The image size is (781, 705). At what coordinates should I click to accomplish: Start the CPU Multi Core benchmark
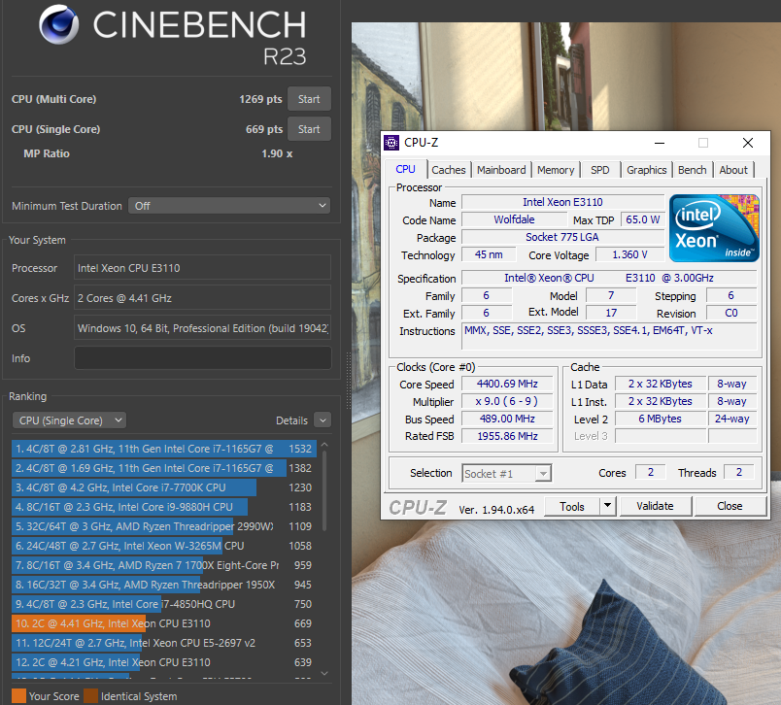pos(310,99)
